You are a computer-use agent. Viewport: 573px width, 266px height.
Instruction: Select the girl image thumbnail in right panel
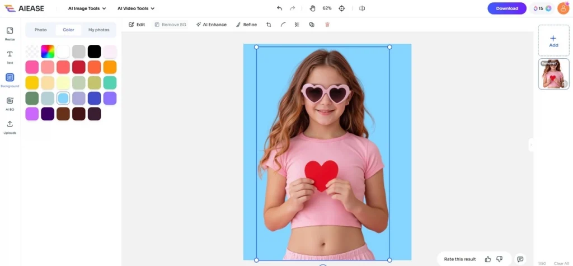point(553,74)
